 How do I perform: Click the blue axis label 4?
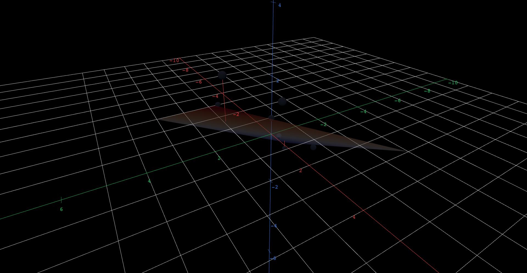point(280,5)
